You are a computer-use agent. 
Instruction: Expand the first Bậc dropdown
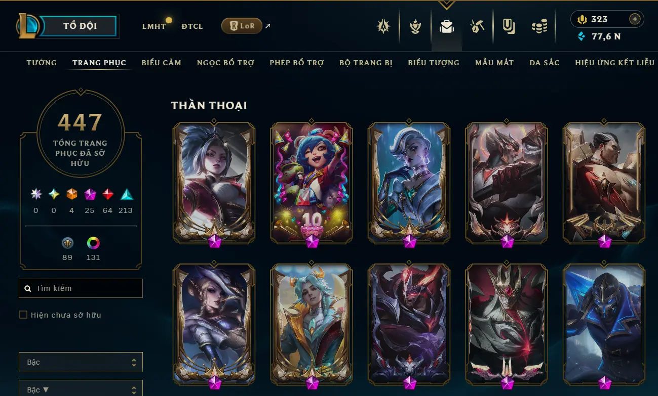[81, 362]
